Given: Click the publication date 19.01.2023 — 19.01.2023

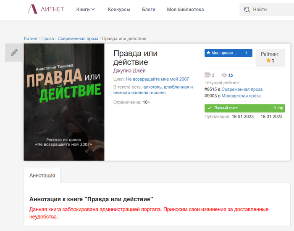Looking at the screenshot, I should 257,116.
